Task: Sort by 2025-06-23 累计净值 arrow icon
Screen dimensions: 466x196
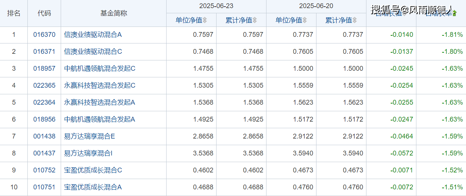Action: (255, 20)
